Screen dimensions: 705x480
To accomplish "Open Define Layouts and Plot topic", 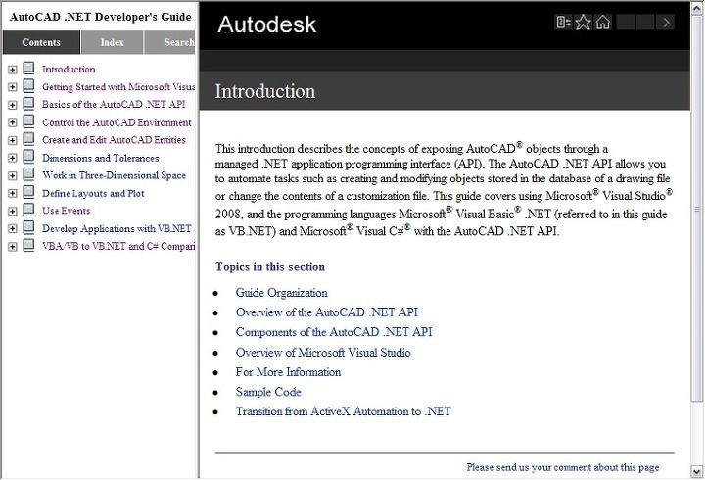I will point(93,193).
